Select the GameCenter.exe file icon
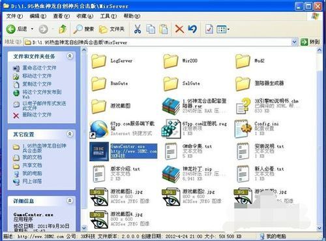This screenshot has height=241, width=326. (x=99, y=152)
